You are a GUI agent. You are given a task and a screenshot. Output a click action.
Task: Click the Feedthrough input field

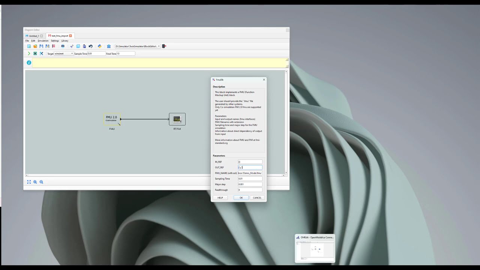point(250,190)
